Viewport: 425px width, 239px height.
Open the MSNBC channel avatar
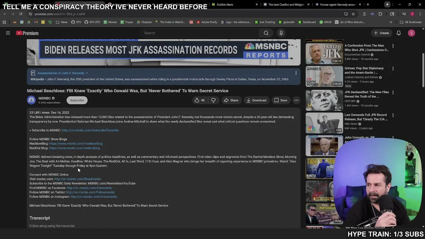[x=31, y=100]
